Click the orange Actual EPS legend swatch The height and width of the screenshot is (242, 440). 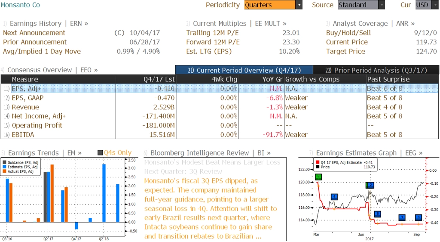[x=4, y=171]
